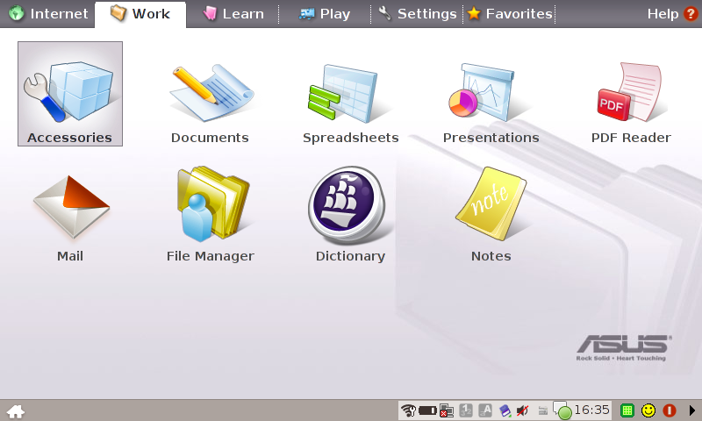The width and height of the screenshot is (702, 421).
Task: Switch to the Learn tab
Action: click(233, 14)
